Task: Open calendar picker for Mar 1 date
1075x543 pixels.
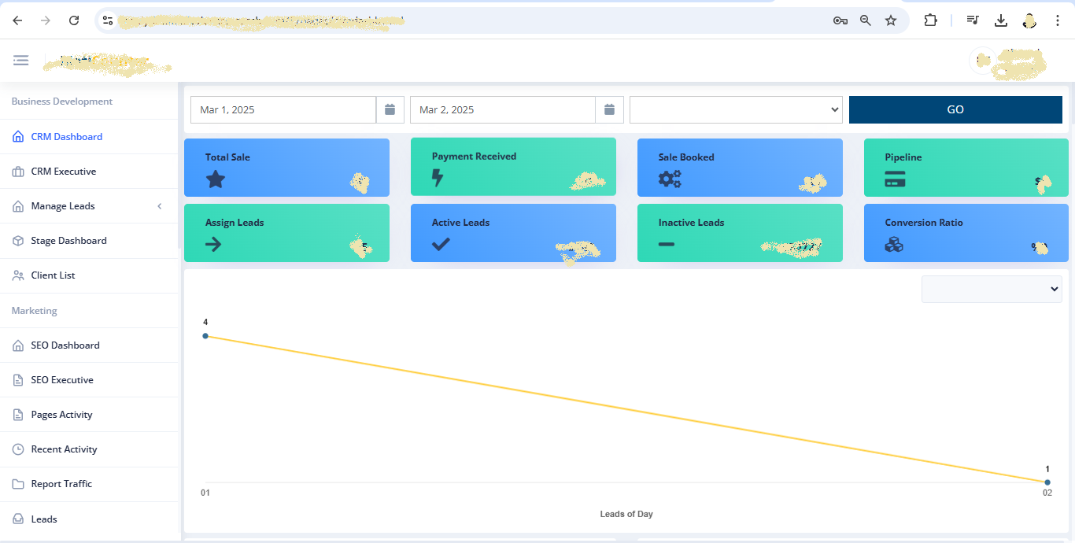Action: click(390, 110)
